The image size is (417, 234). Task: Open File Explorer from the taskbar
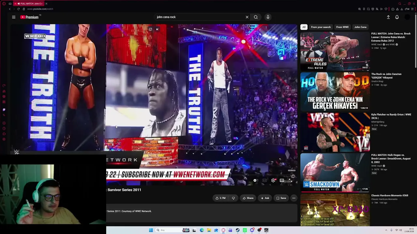tap(209, 230)
